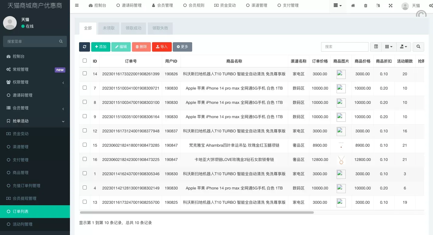The width and height of the screenshot is (433, 235).
Task: Toggle the table card view icon
Action: (376, 47)
